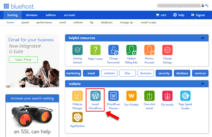212x137 pixels.
Task: Select the marketing category button
Action: pyautogui.click(x=73, y=73)
